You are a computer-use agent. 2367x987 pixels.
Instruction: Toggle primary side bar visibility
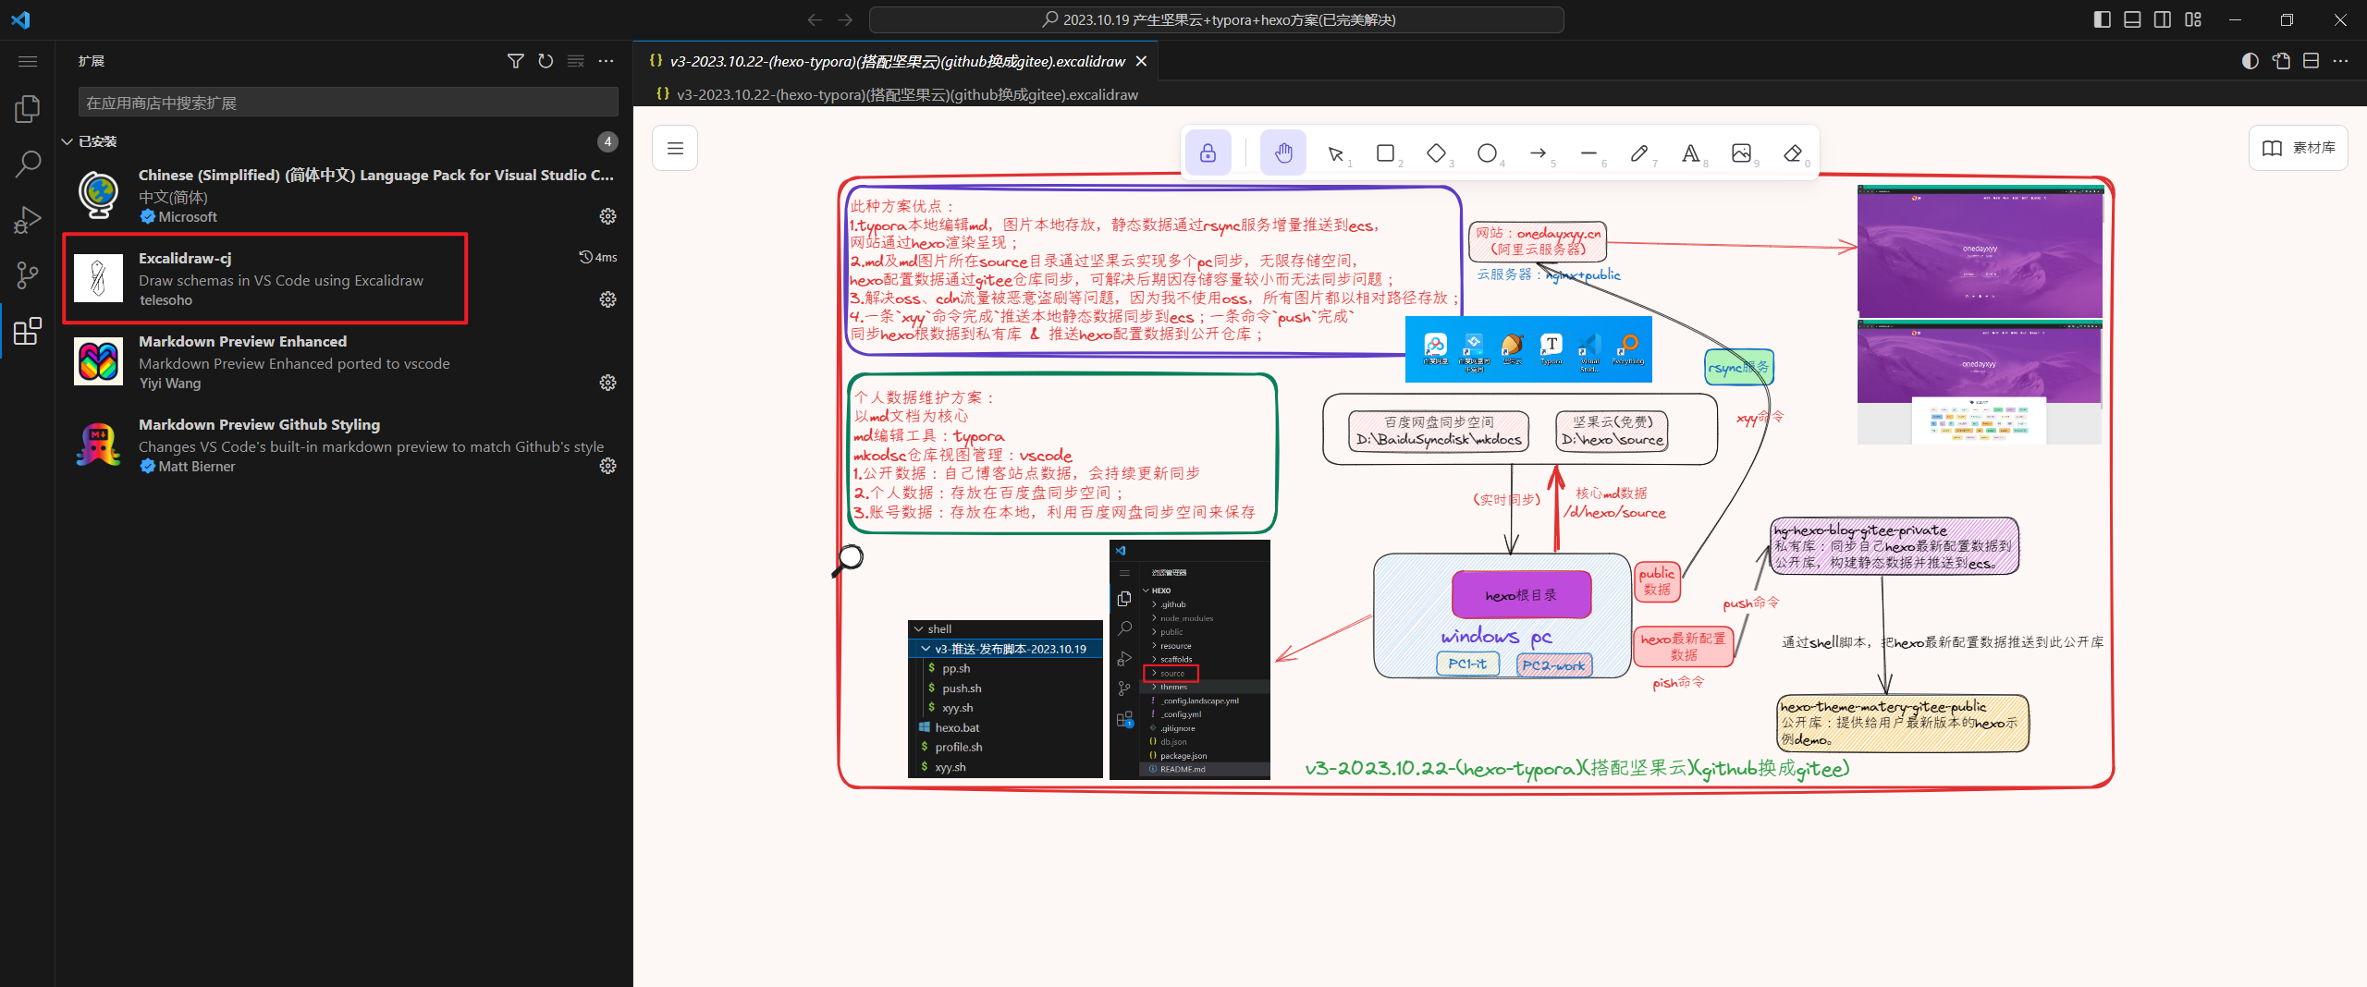click(2102, 19)
